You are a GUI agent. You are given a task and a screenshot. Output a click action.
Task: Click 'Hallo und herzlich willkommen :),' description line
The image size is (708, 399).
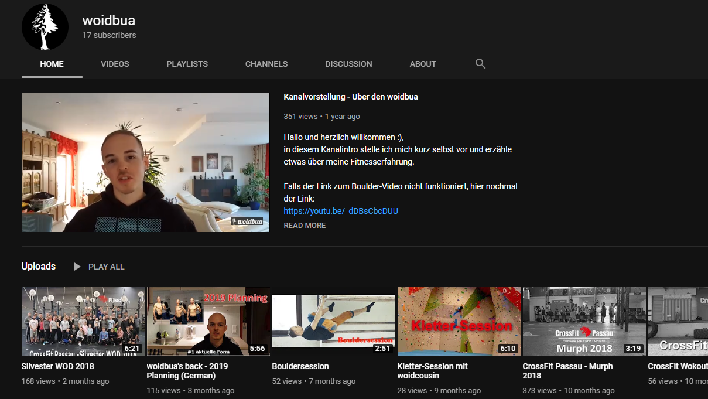pyautogui.click(x=344, y=137)
